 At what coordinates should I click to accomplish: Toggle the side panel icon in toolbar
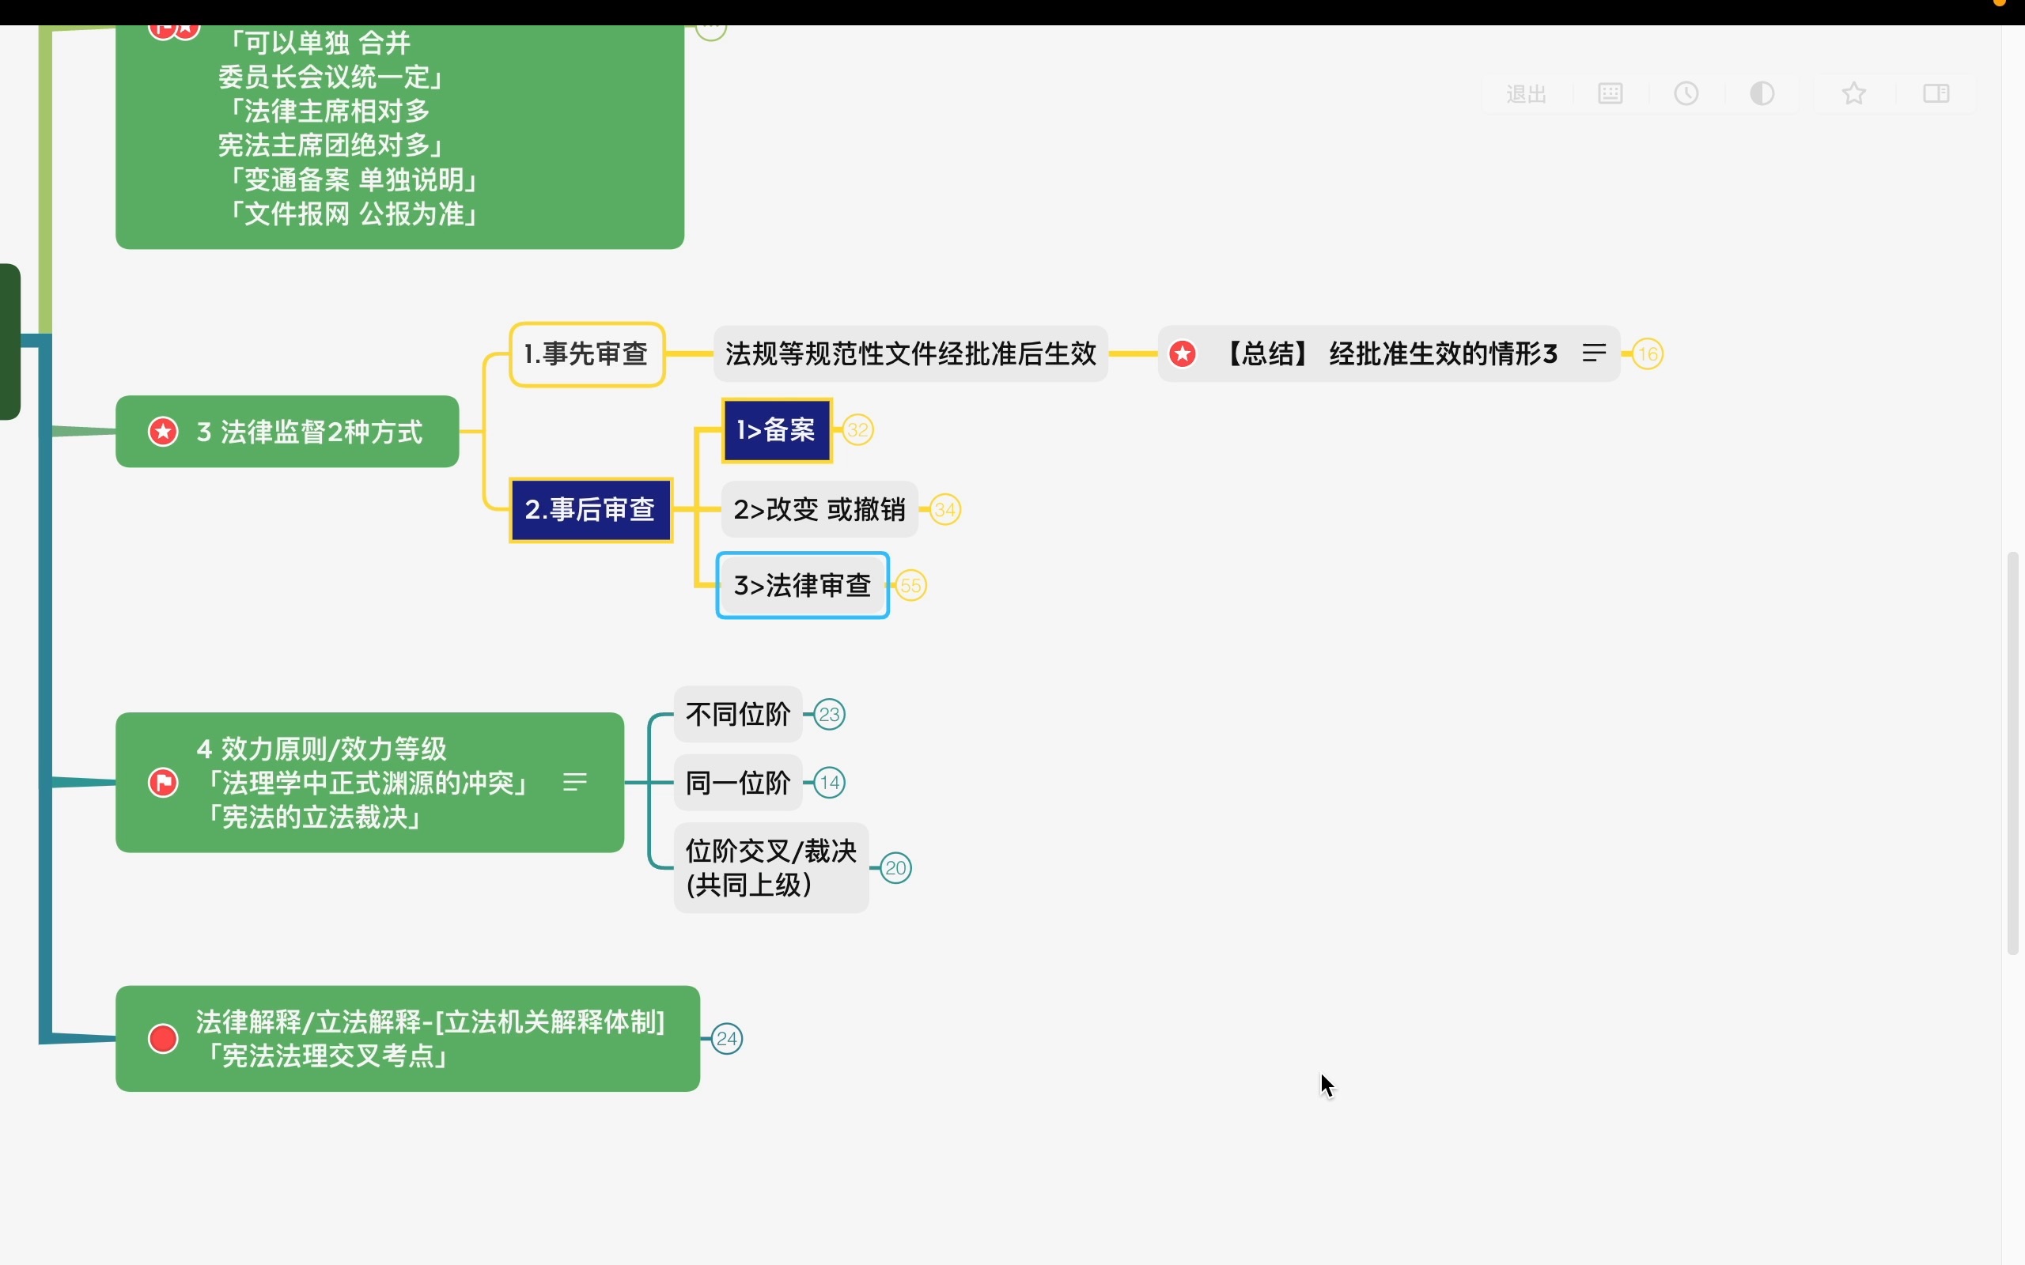click(1936, 94)
